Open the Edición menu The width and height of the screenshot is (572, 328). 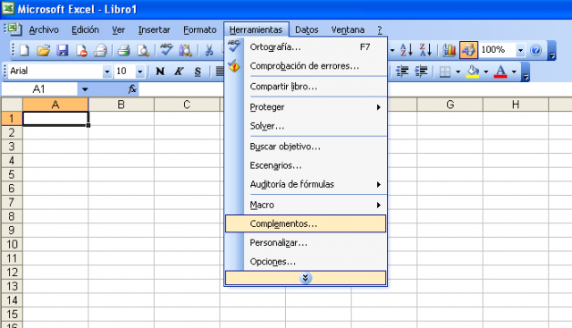(85, 29)
